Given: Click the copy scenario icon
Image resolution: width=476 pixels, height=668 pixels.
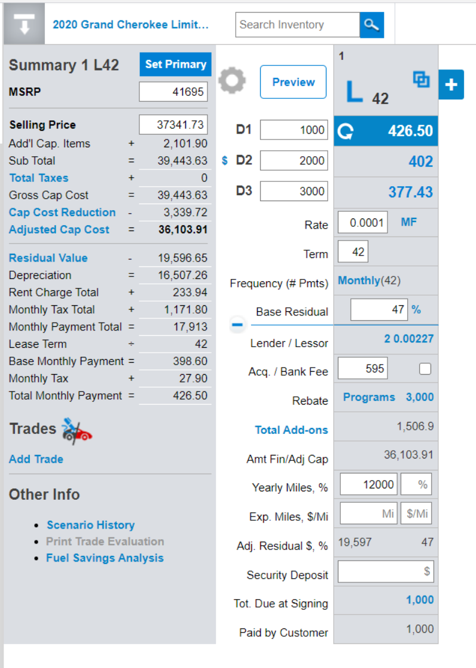Looking at the screenshot, I should coord(421,80).
